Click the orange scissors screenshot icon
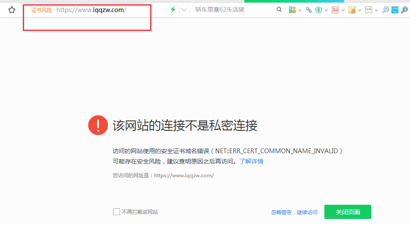The height and width of the screenshot is (225, 410). click(351, 10)
